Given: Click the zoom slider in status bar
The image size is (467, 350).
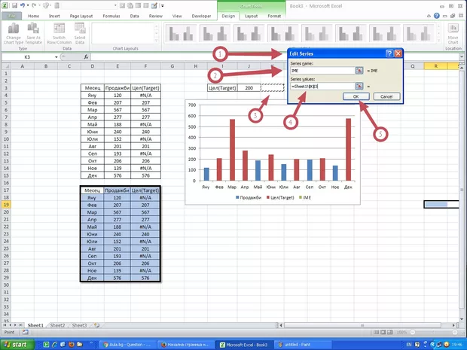Looking at the screenshot, I should pyautogui.click(x=433, y=332).
